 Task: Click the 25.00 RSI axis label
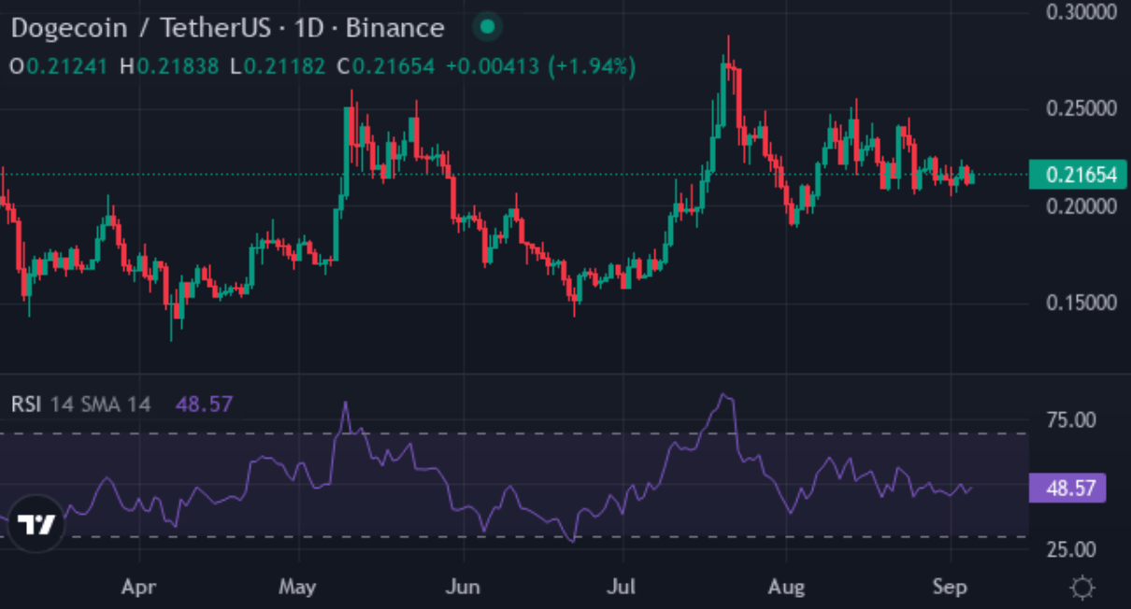pos(1070,548)
